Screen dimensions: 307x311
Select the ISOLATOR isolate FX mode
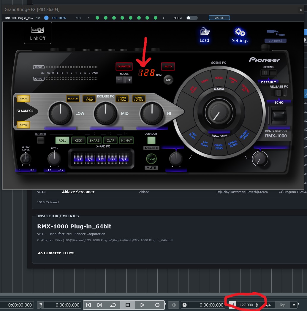click(x=73, y=99)
